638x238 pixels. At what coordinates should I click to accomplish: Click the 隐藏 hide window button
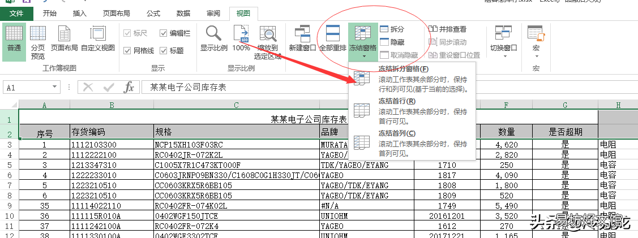coord(392,42)
